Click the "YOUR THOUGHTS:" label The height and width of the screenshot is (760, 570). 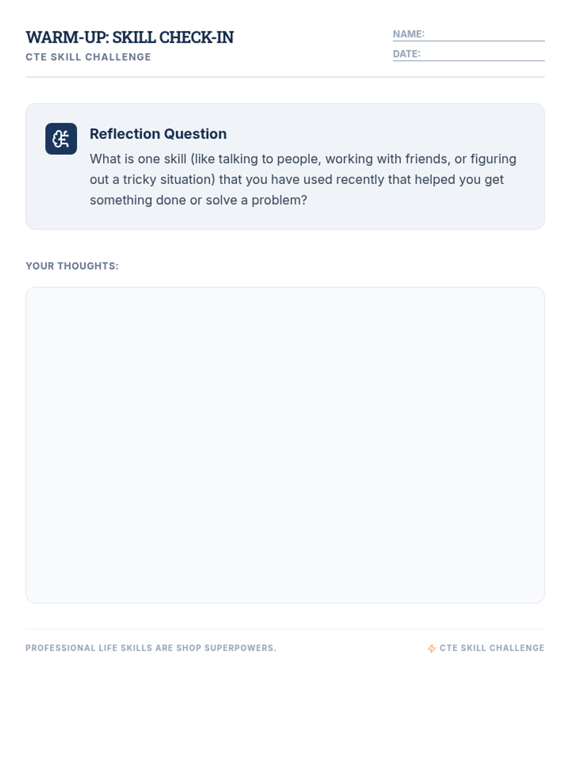[72, 266]
